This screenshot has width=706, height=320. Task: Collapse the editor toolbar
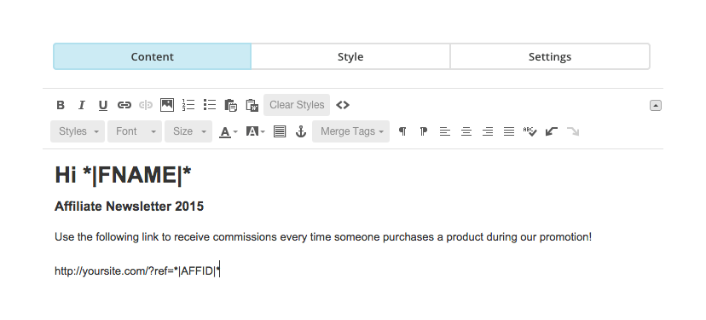(x=656, y=106)
